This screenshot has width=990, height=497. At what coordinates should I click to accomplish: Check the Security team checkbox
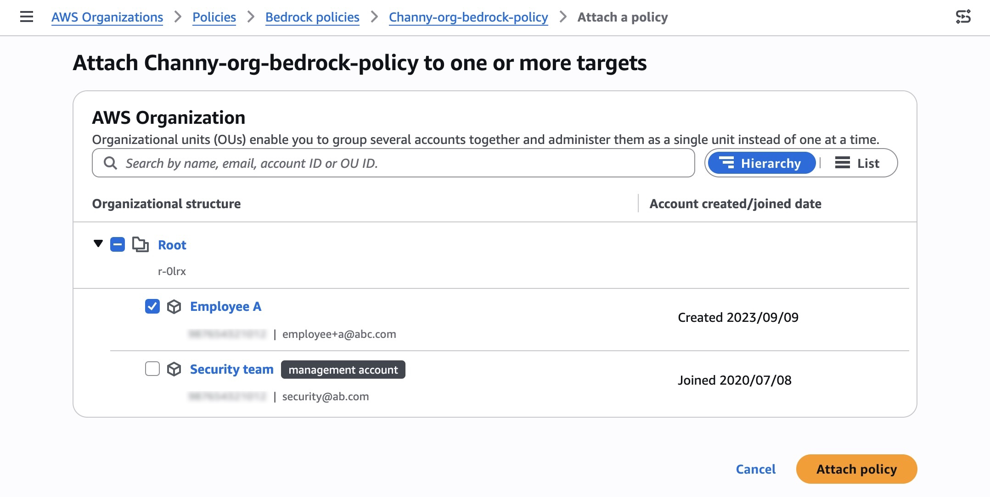pyautogui.click(x=152, y=369)
